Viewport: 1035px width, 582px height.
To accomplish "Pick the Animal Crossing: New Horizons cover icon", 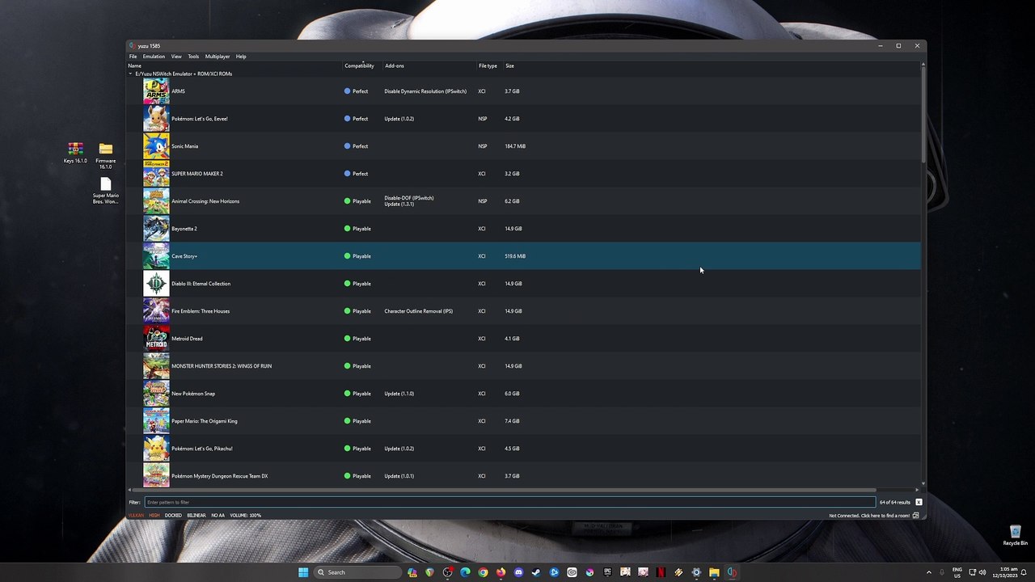I will [156, 201].
